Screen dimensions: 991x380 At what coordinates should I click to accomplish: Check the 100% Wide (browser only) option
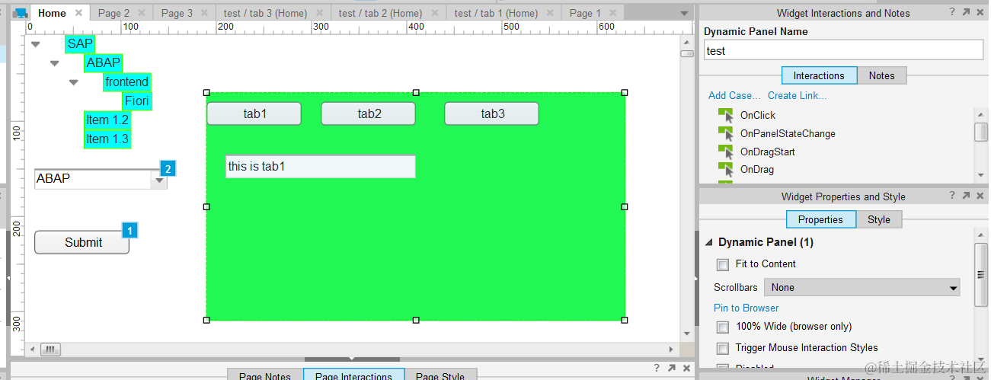click(723, 327)
